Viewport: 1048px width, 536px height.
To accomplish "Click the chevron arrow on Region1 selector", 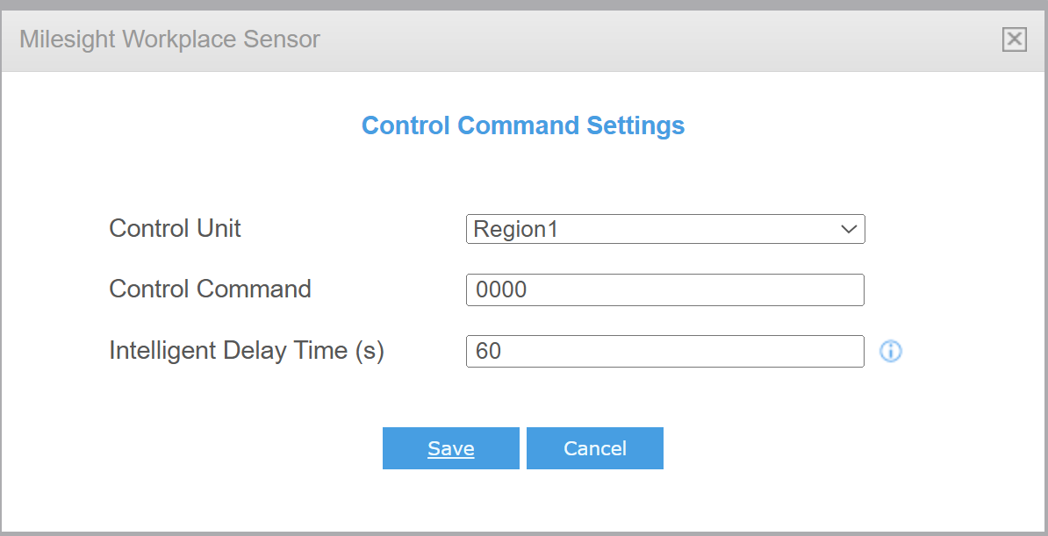I will point(849,229).
